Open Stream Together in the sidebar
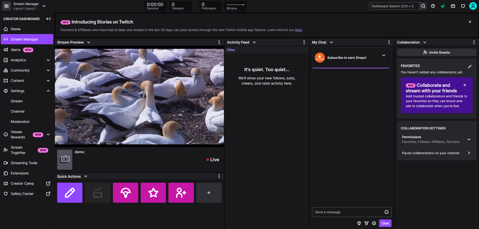479x229 pixels. 27,150
